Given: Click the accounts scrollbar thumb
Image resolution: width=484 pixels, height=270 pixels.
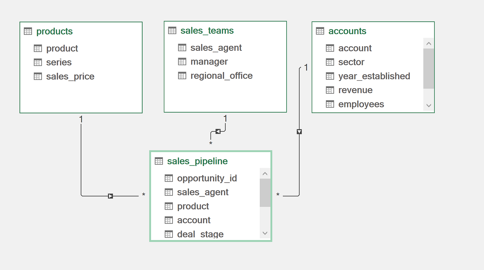Looking at the screenshot, I should pyautogui.click(x=428, y=68).
